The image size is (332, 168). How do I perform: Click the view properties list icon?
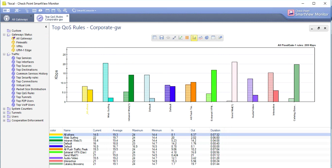(155, 38)
